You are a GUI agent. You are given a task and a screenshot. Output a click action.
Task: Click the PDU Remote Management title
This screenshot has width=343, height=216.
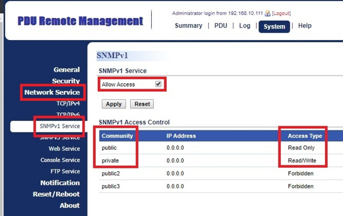click(80, 21)
